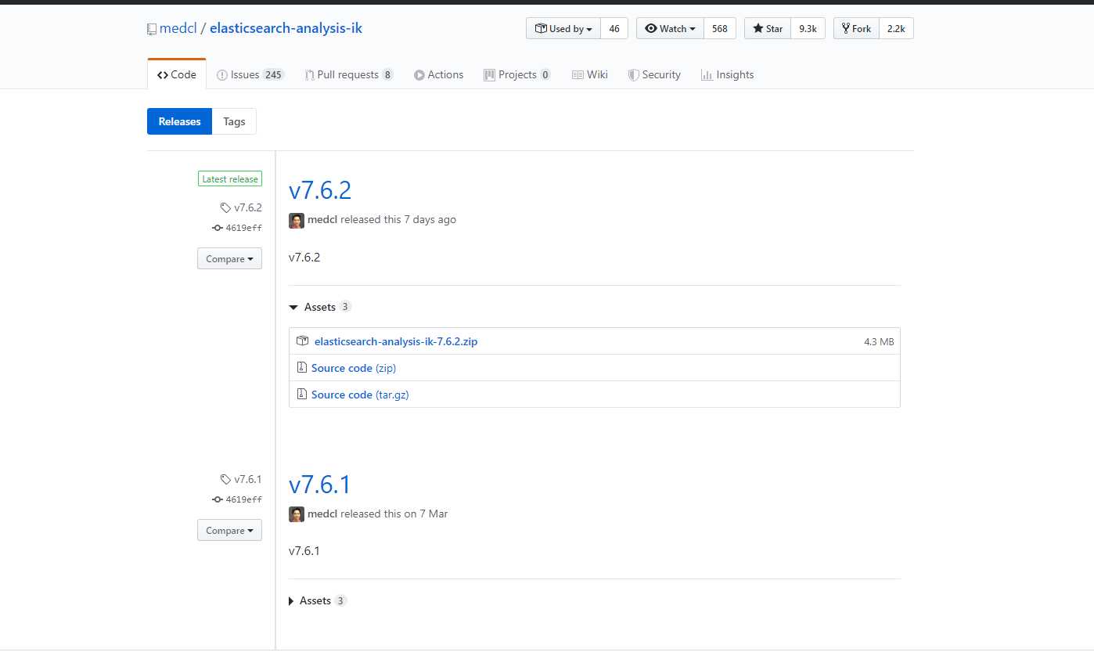Open the Used by dropdown button
Image resolution: width=1094 pixels, height=656 pixels.
(563, 28)
